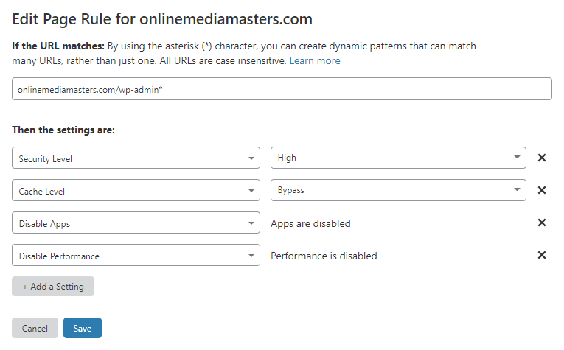Remove the Security Level setting row
Screen dimensions: 564x350
[541, 158]
